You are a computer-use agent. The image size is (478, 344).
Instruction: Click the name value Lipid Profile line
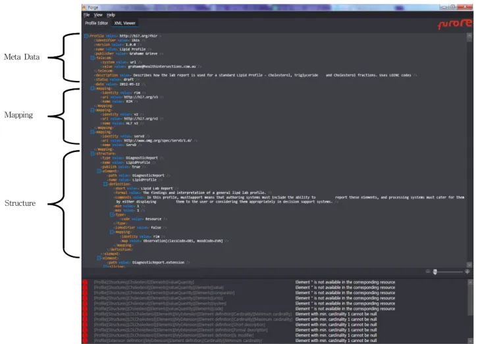click(123, 49)
